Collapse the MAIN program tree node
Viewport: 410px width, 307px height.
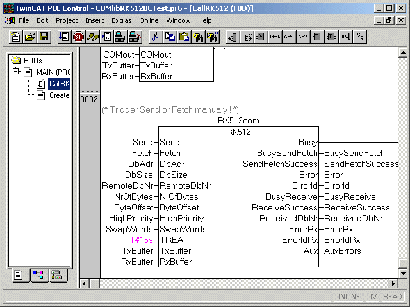pyautogui.click(x=15, y=71)
